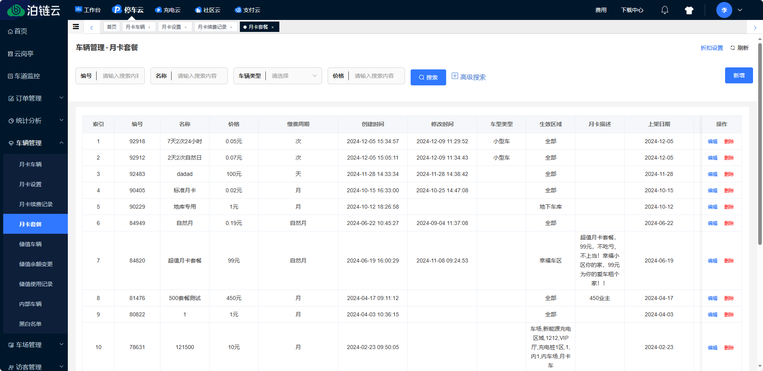Click the 编号 search input field
Image resolution: width=763 pixels, height=371 pixels.
(x=121, y=76)
